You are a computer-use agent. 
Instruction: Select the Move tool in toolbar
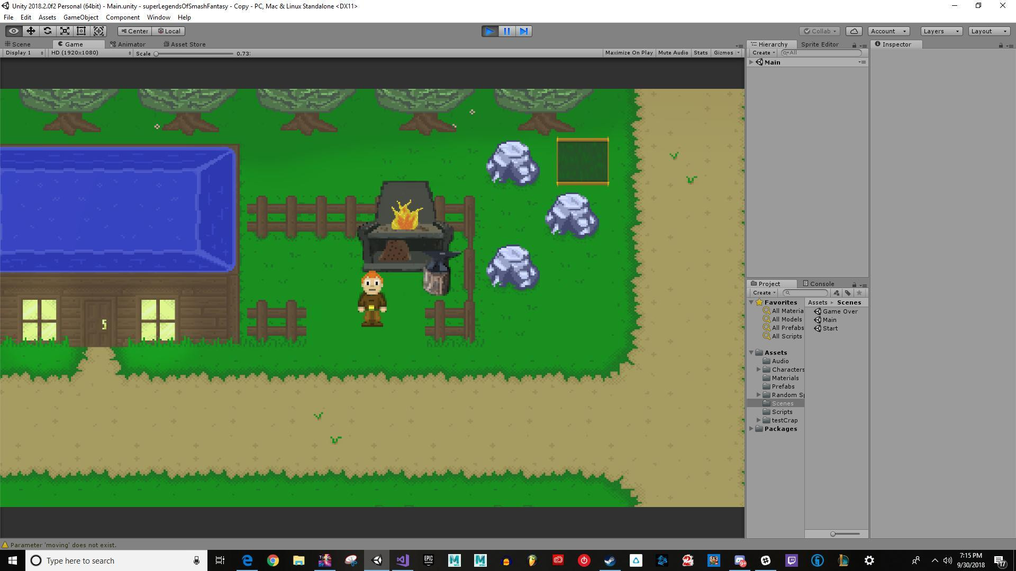click(31, 31)
